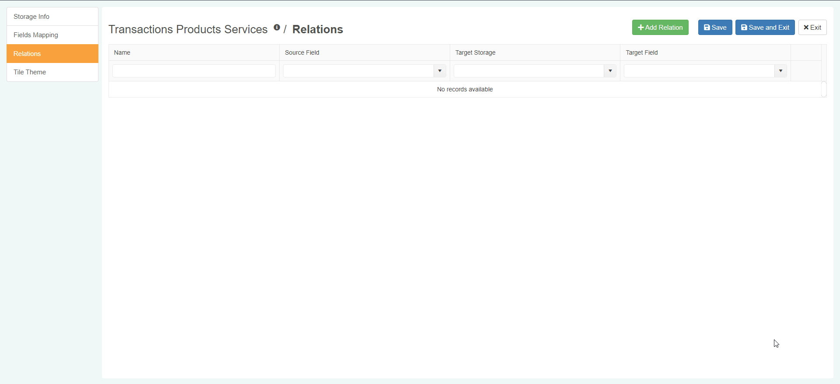Focus the Name filter text box
The height and width of the screenshot is (384, 840).
pos(194,71)
